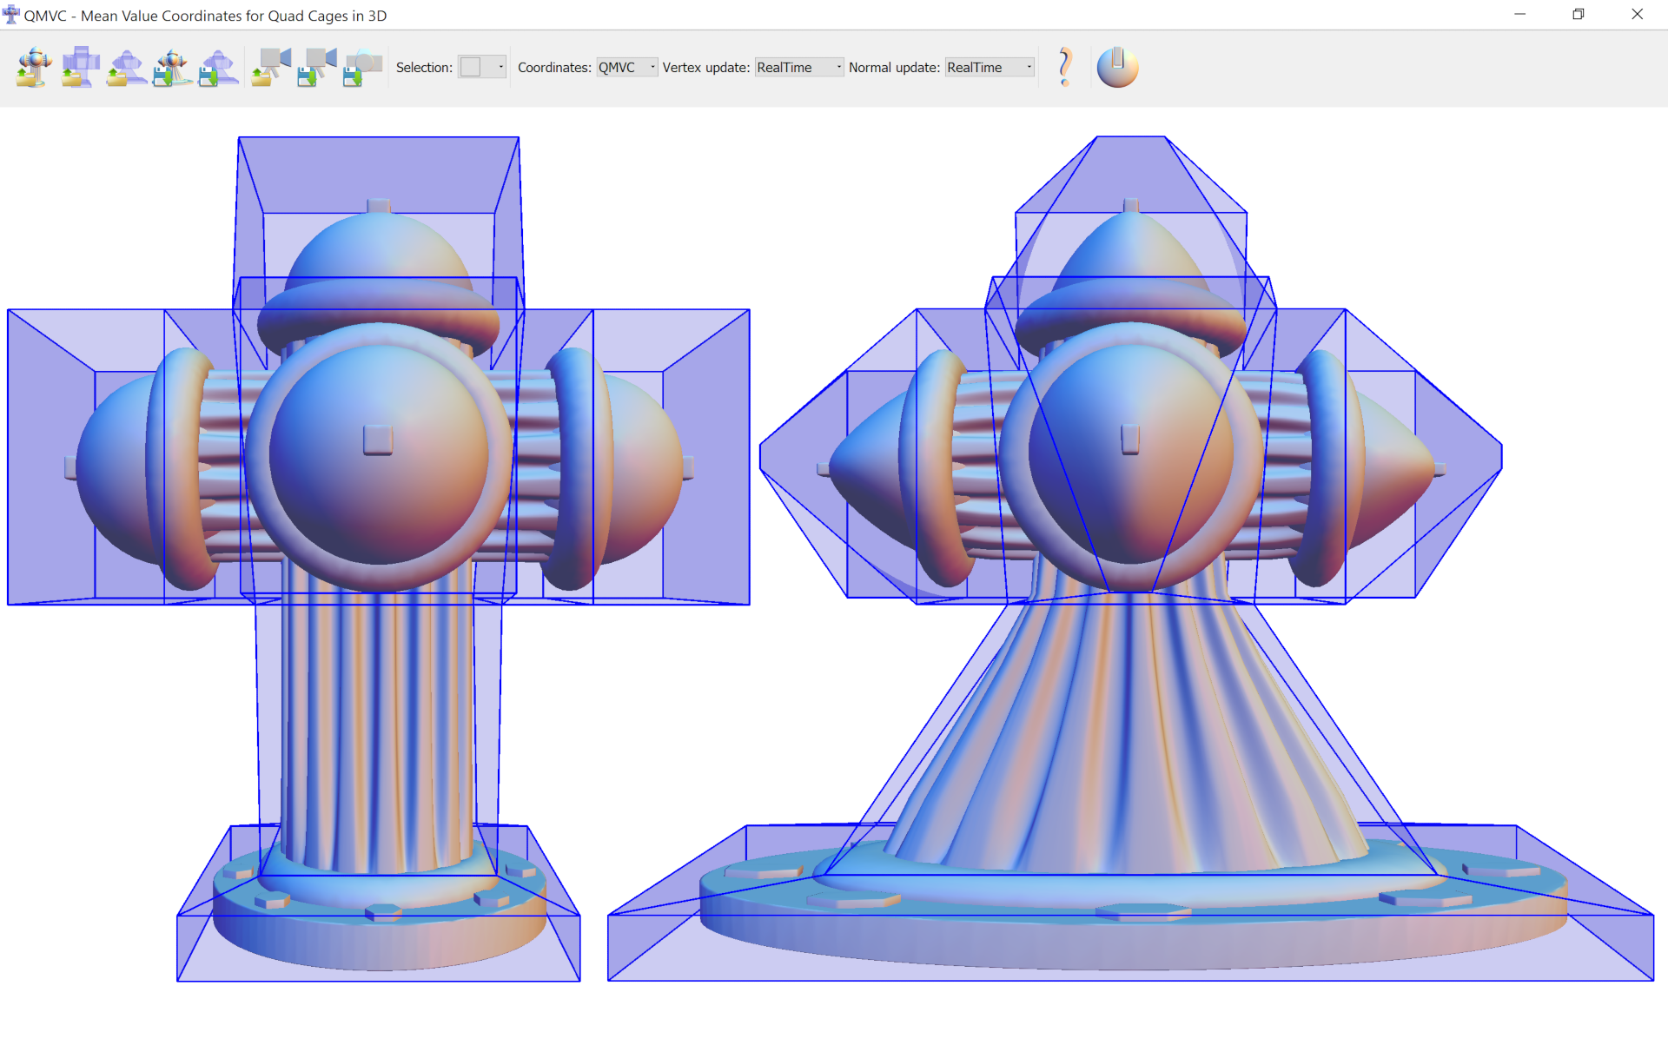Open the Selection mode dropdown
The height and width of the screenshot is (1039, 1668).
(x=482, y=67)
